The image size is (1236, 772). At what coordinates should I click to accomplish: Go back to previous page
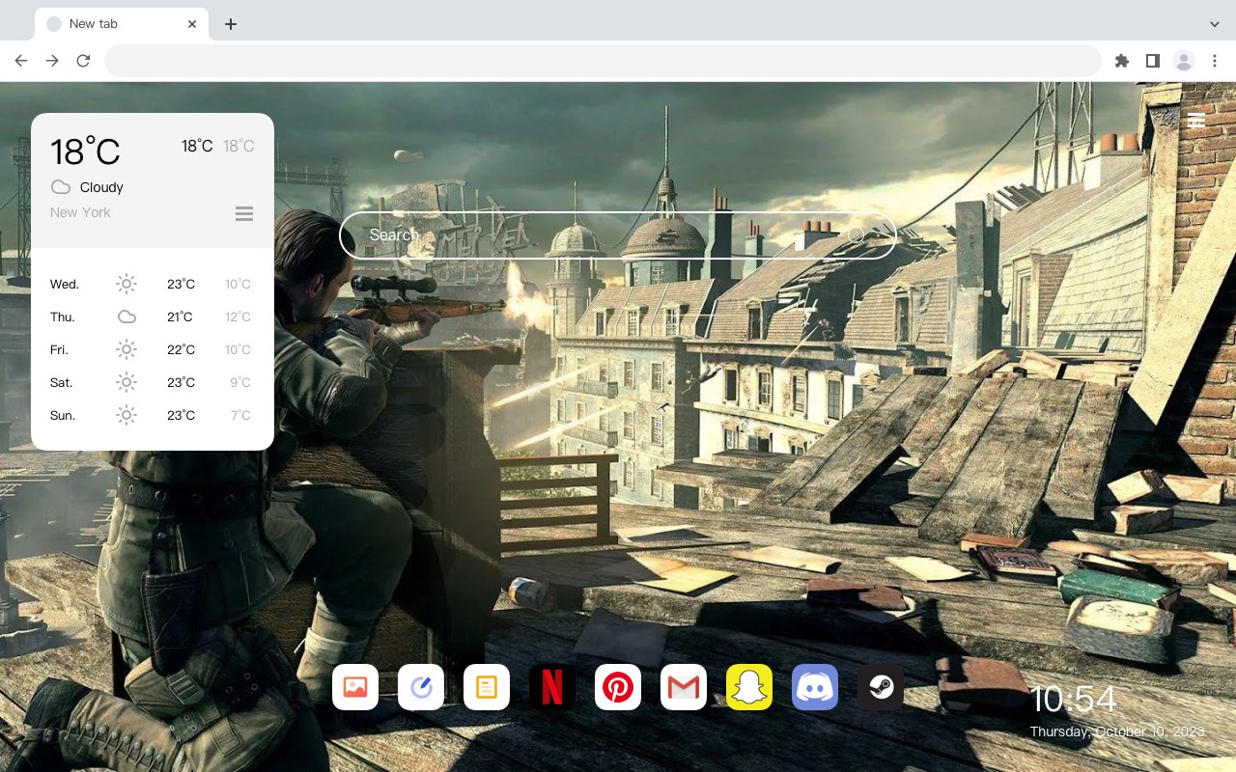pyautogui.click(x=21, y=61)
